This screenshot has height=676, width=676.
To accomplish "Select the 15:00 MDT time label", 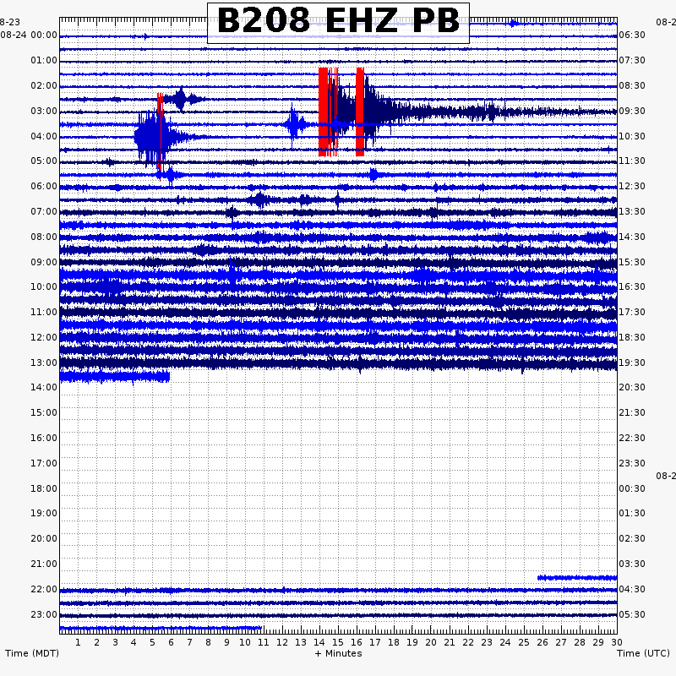I will [x=44, y=412].
